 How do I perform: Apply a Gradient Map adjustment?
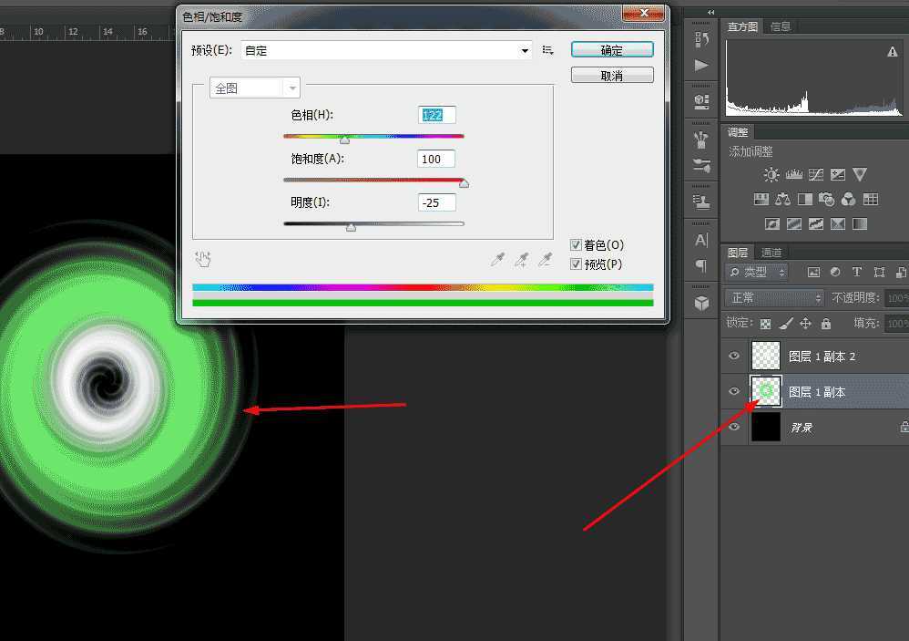click(x=839, y=223)
